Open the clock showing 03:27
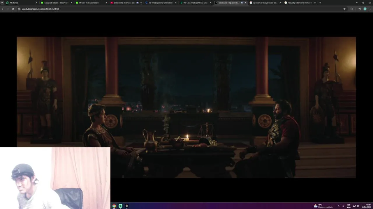Viewport: 373px width, 209px height. 366,206
